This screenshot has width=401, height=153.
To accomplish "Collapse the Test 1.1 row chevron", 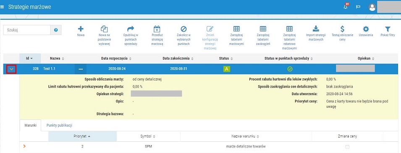I will pos(11,69).
